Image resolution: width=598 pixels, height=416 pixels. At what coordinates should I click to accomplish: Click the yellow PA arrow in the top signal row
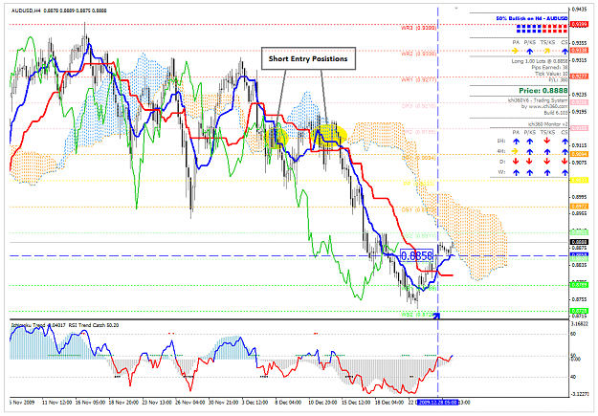tap(516, 51)
